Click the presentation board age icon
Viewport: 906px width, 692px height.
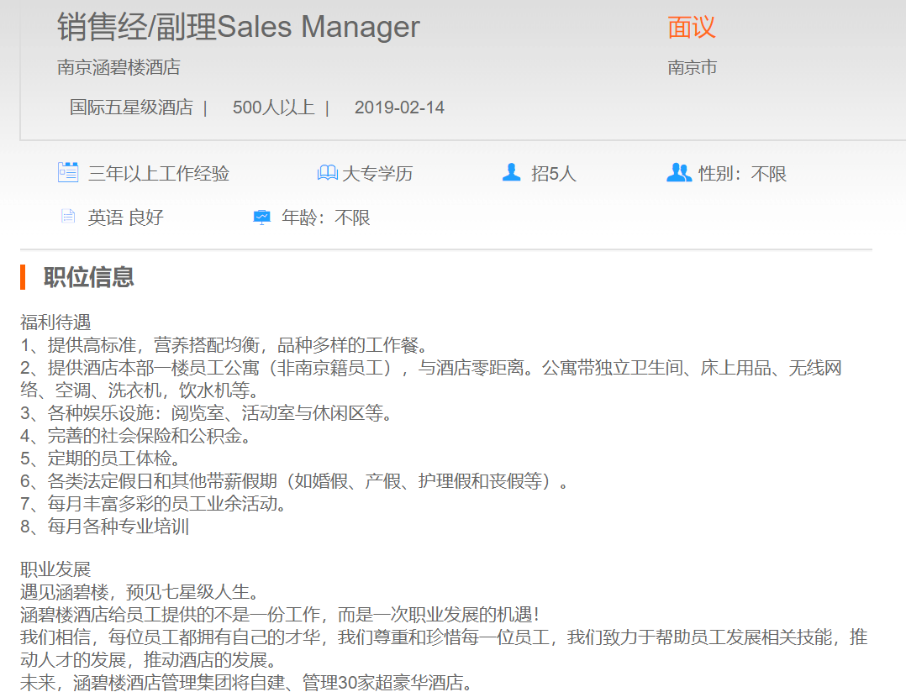click(262, 218)
